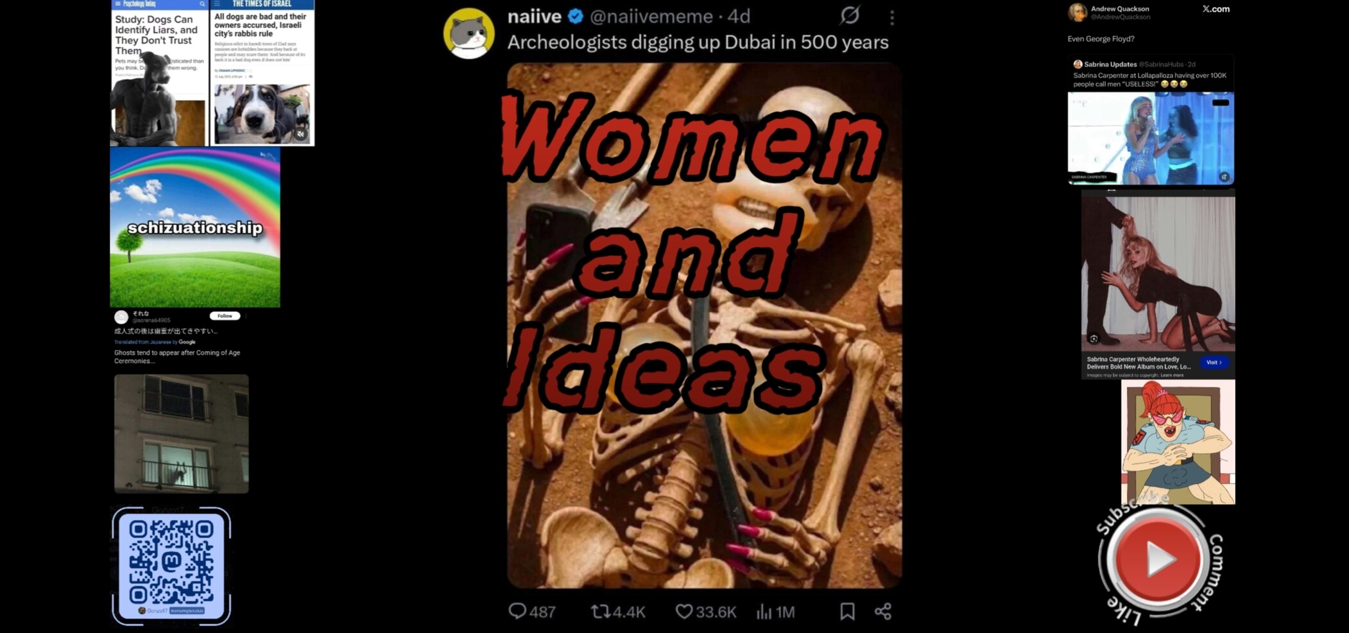Open the skeleton photo in the tweet
Screen dimensions: 1349x633
click(704, 325)
